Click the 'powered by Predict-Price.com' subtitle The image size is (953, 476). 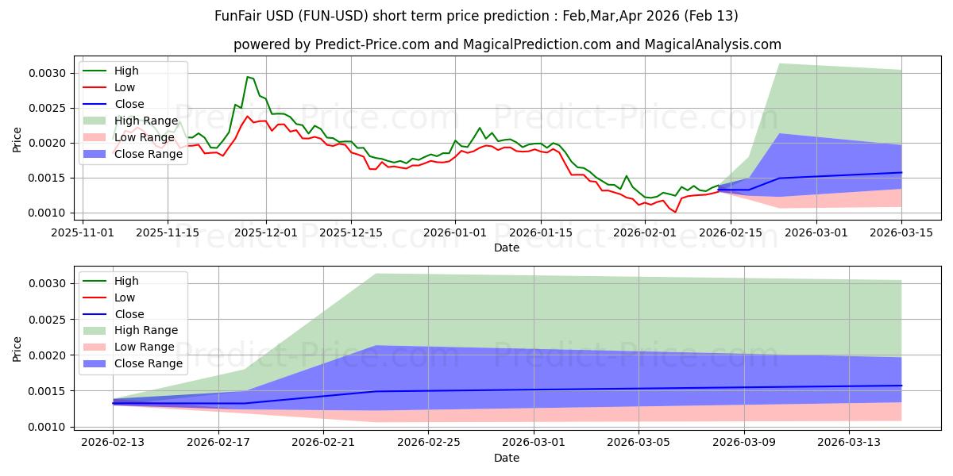tap(507, 45)
